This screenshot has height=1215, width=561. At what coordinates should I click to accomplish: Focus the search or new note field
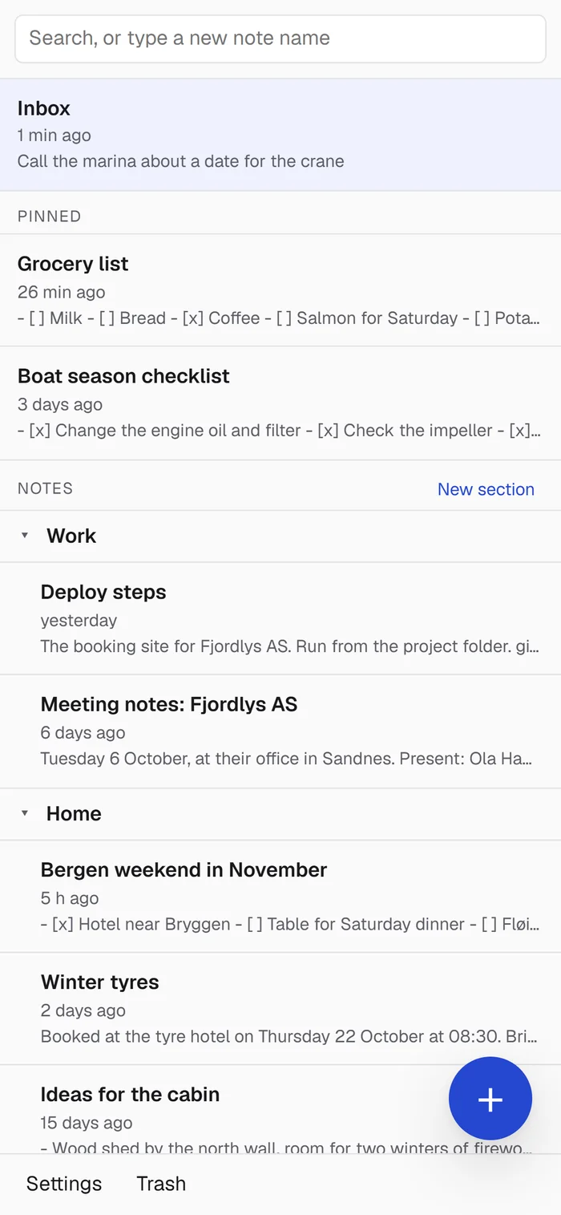pyautogui.click(x=280, y=38)
